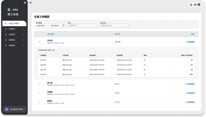Screen dimensions: 206x117
Task: Expand chevron beside 點檢報工
Action: pyautogui.click(x=23, y=40)
